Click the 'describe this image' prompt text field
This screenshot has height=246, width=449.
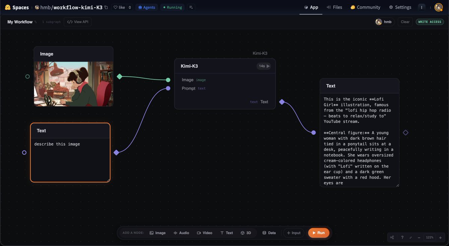point(70,160)
